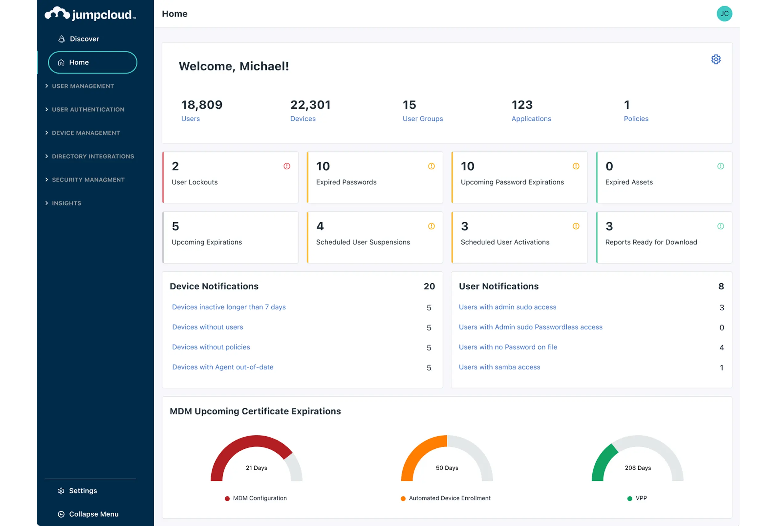This screenshot has height=526, width=777.
Task: Click the MDM Configuration 21 Days gauge
Action: [x=256, y=467]
